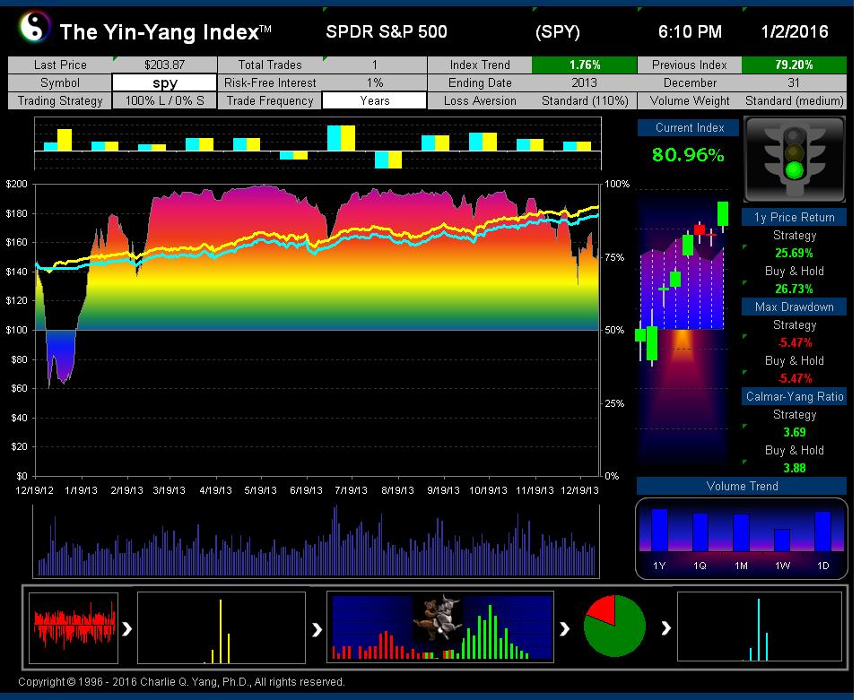Click arrow after the pie chart

coord(665,627)
